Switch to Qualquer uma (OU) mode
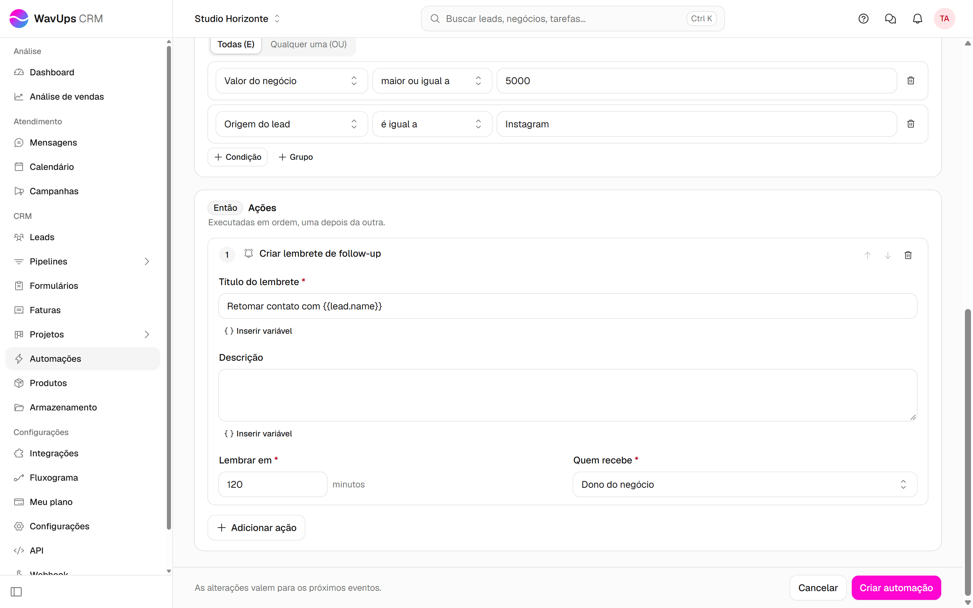This screenshot has height=608, width=973. pos(308,44)
